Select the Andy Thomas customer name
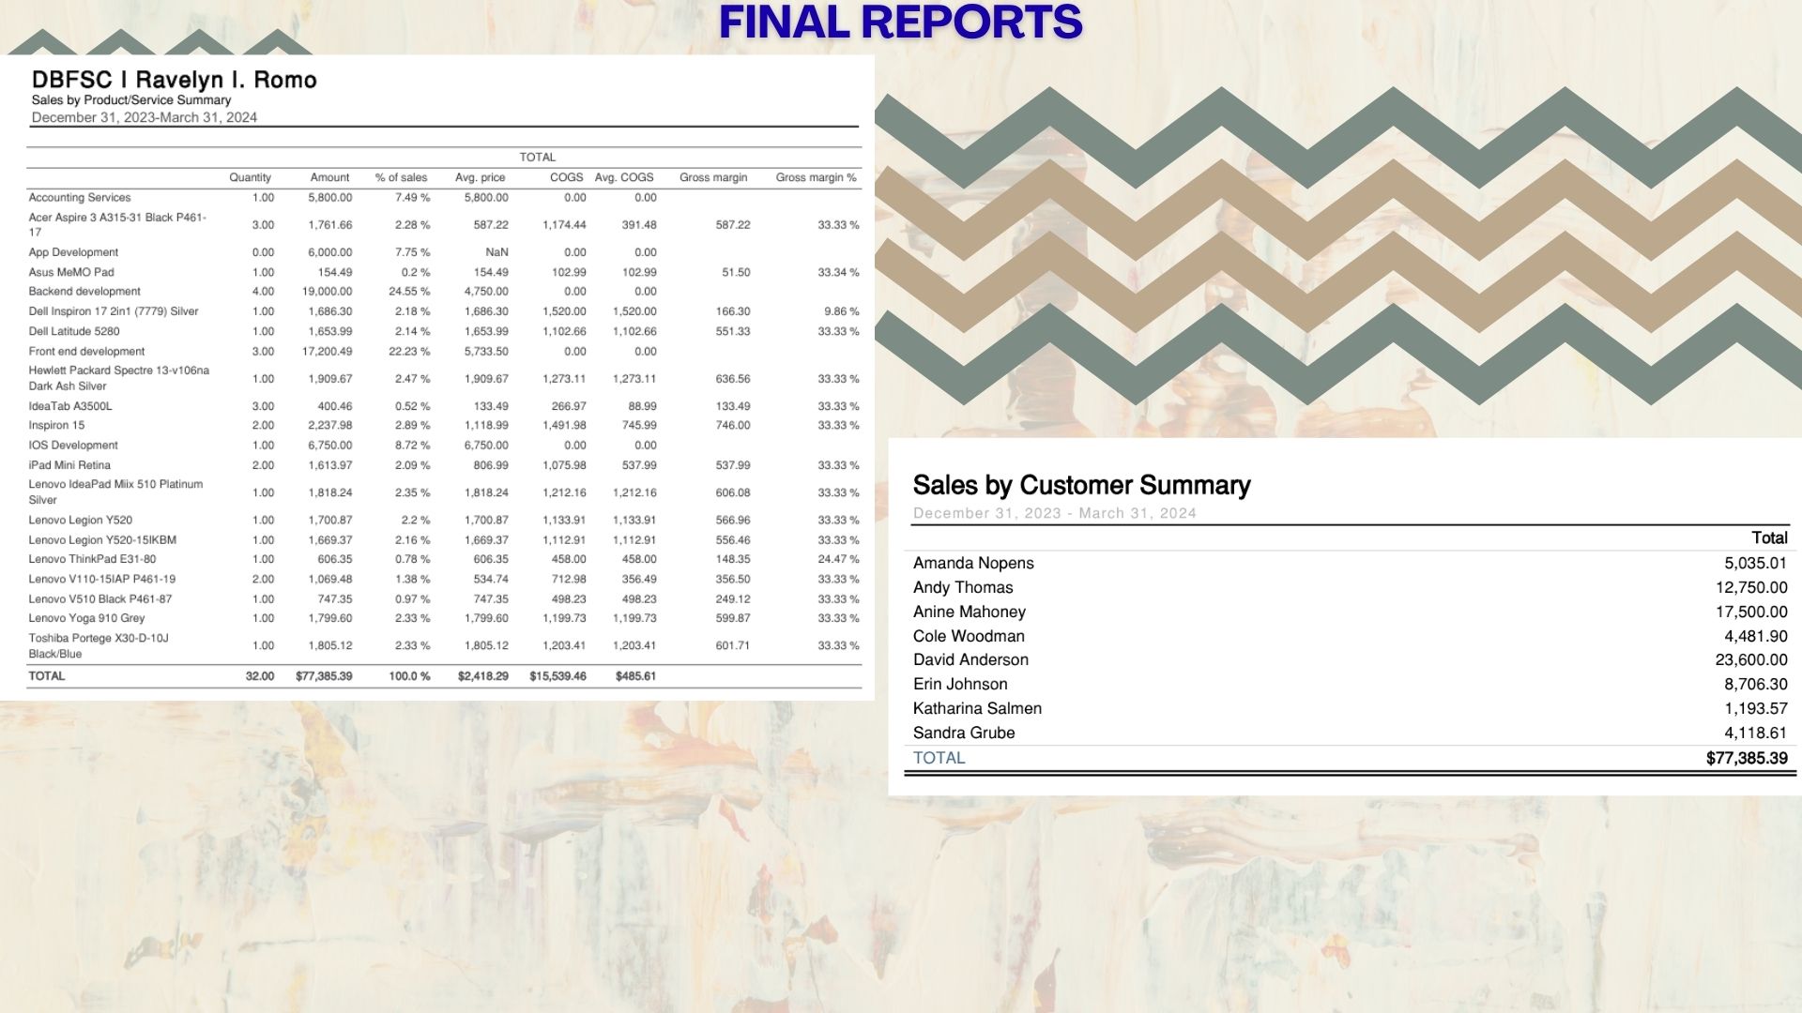This screenshot has width=1802, height=1013. point(963,587)
